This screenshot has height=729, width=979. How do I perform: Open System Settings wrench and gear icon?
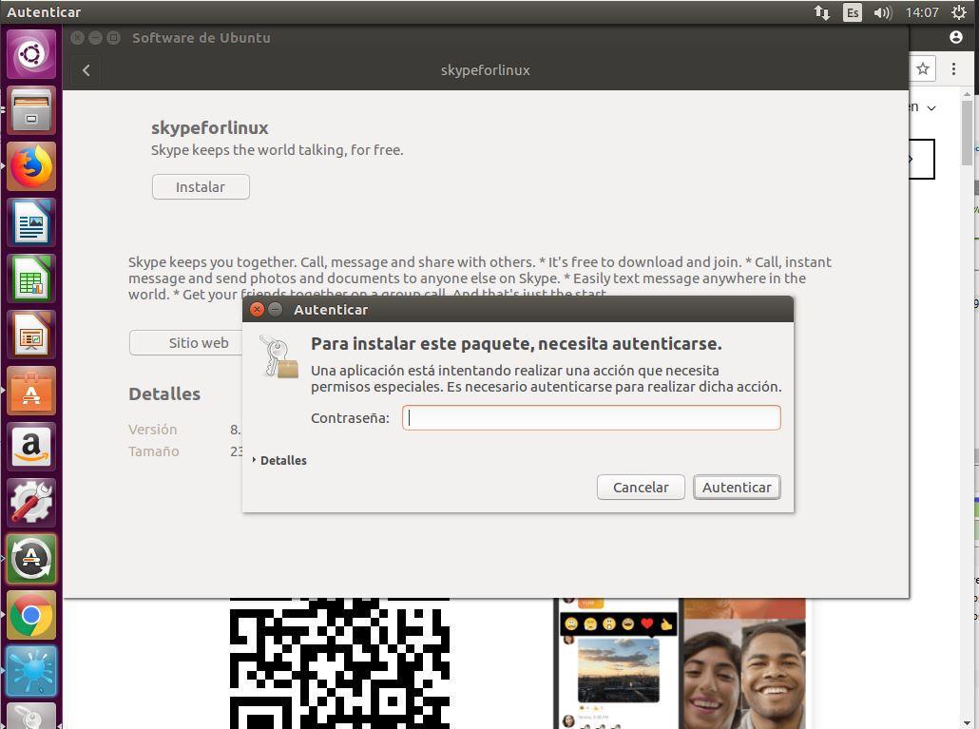coord(31,503)
